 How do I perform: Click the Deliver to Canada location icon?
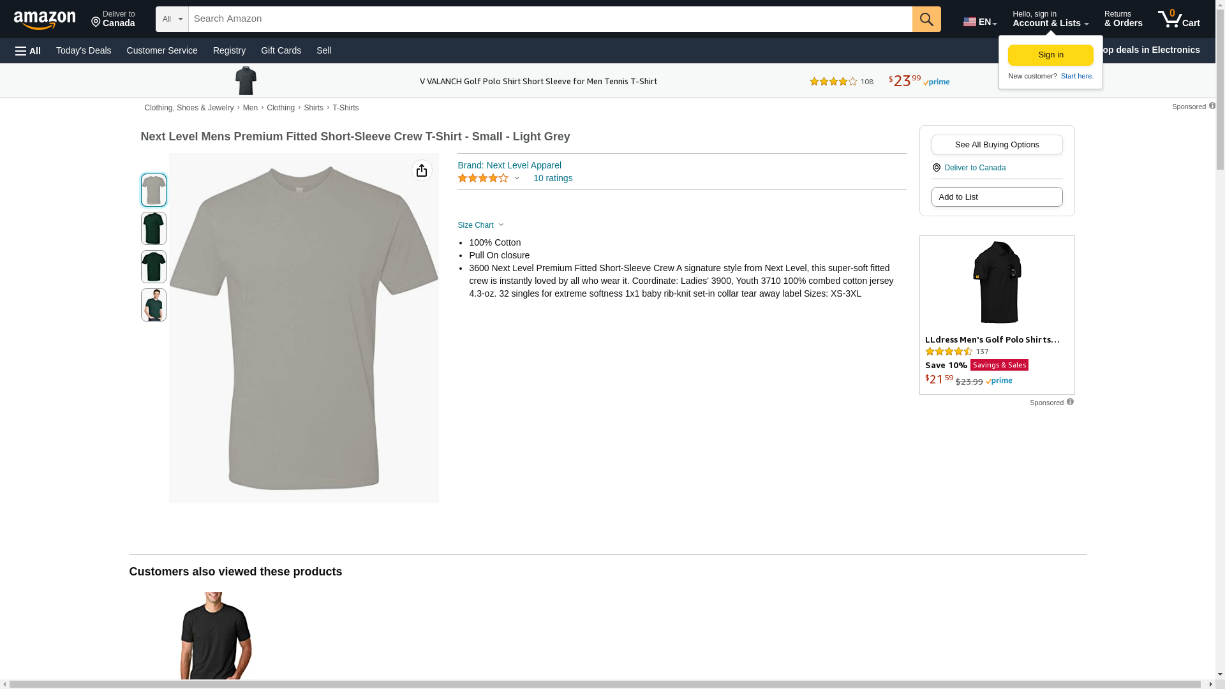pos(936,168)
